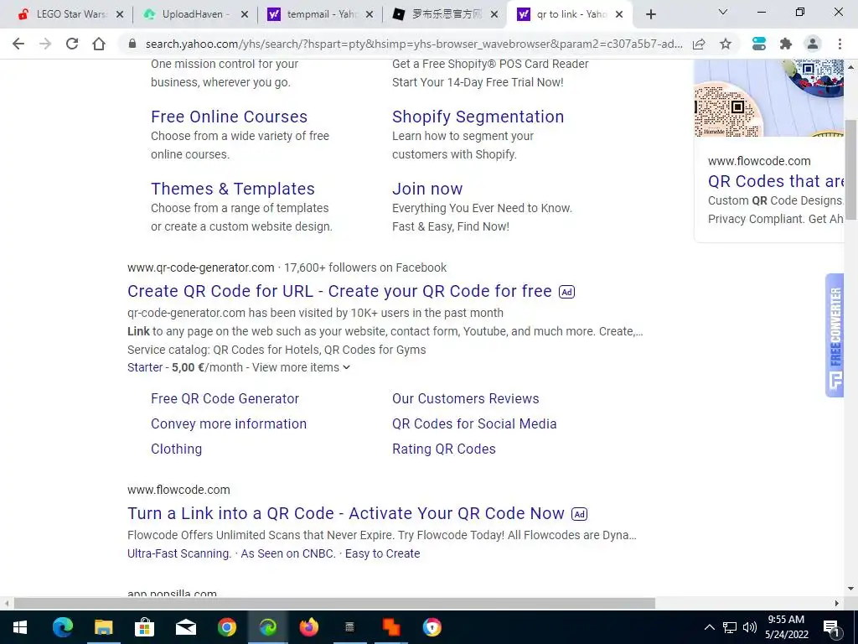Close the UploadHaven tab
Viewport: 858px width, 644px height.
pyautogui.click(x=245, y=14)
